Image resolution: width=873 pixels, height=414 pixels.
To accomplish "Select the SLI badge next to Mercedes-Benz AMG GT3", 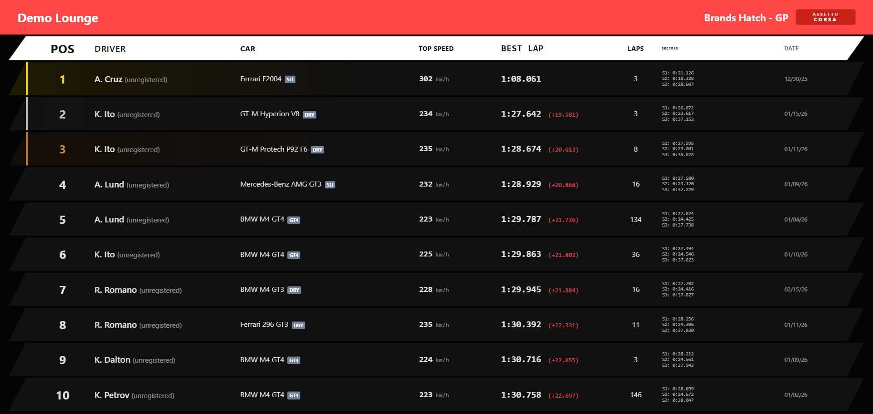I will click(x=330, y=185).
